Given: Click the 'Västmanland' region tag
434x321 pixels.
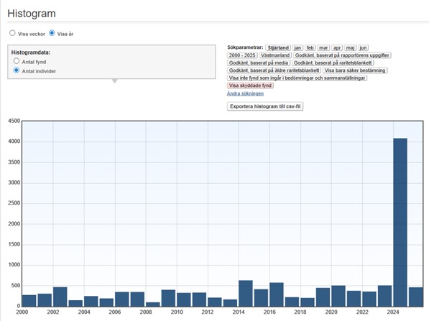Looking at the screenshot, I should coord(275,55).
